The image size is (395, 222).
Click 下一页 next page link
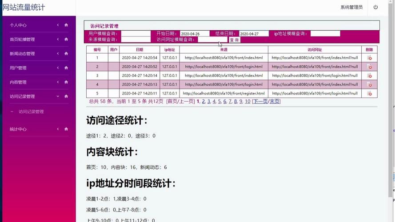click(x=260, y=101)
